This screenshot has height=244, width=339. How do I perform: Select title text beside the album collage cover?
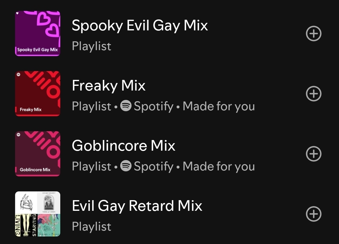point(137,206)
